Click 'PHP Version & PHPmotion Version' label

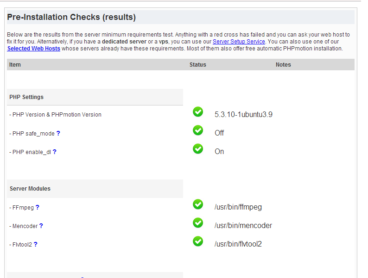click(x=57, y=115)
